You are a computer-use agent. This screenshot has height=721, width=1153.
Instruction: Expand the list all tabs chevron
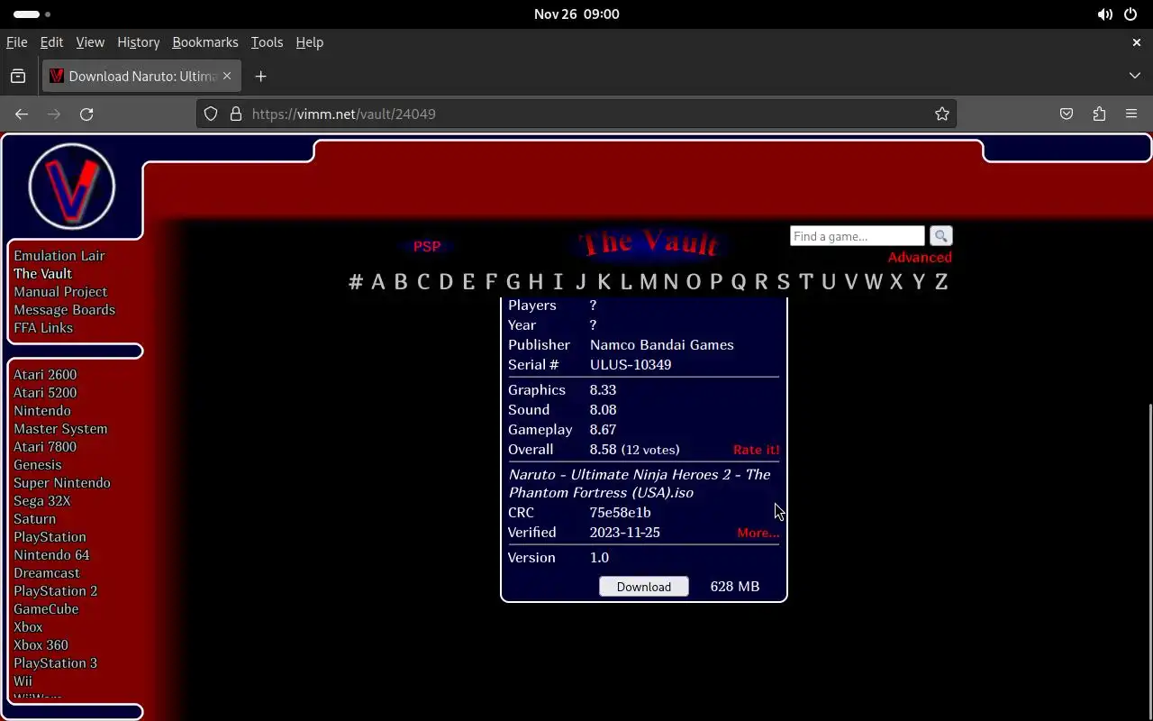pos(1135,76)
